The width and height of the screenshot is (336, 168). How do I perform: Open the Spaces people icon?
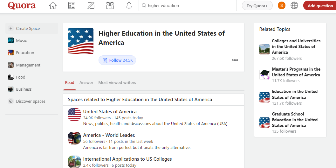click(x=110, y=5)
